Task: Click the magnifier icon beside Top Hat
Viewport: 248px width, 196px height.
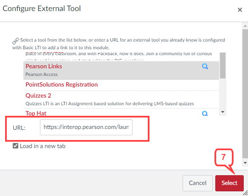Action: click(205, 113)
